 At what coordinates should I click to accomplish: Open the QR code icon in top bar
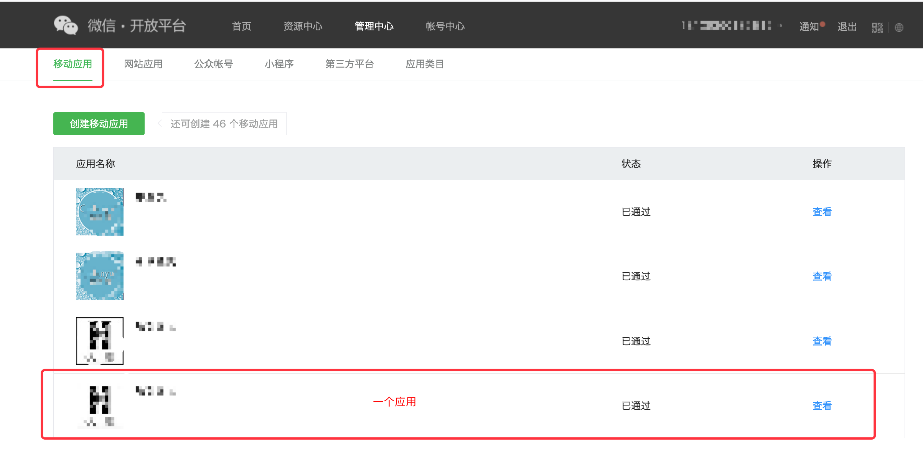click(877, 26)
